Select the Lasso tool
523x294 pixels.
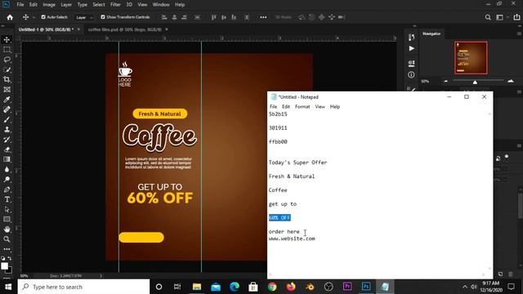click(7, 60)
